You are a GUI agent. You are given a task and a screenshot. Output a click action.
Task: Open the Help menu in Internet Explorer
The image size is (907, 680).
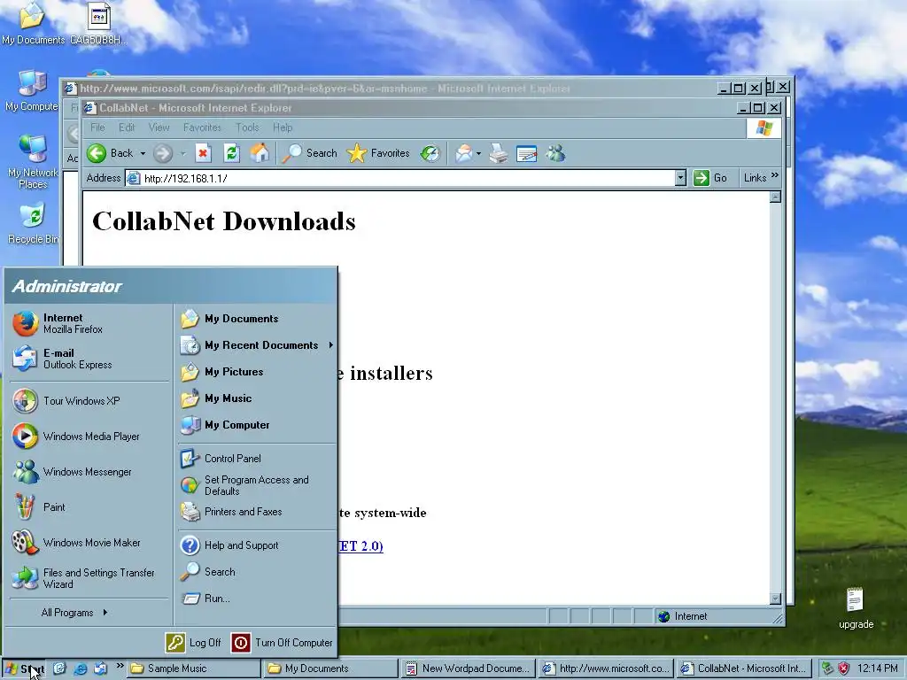[x=283, y=127]
